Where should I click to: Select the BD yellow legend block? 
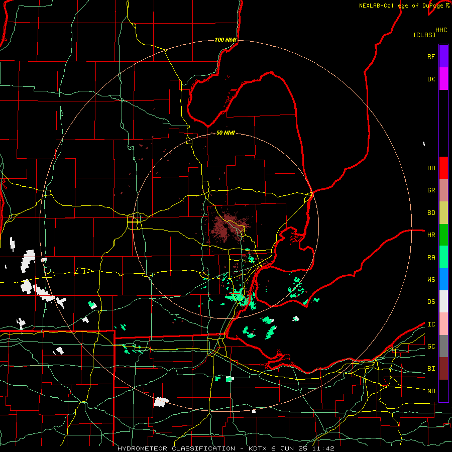point(443,213)
